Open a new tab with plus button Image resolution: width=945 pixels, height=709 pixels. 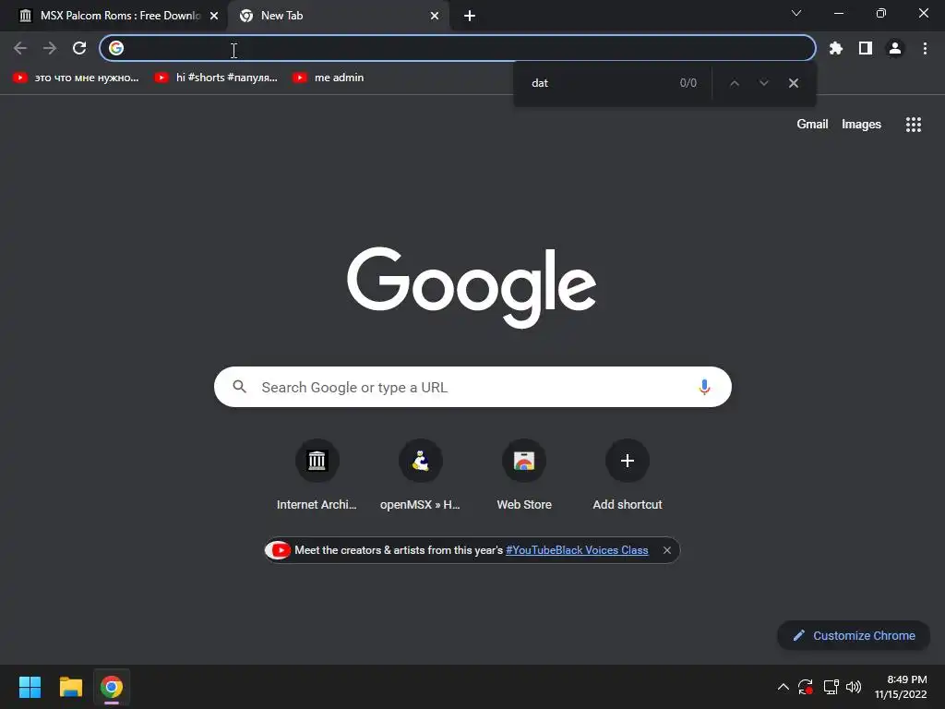click(470, 16)
